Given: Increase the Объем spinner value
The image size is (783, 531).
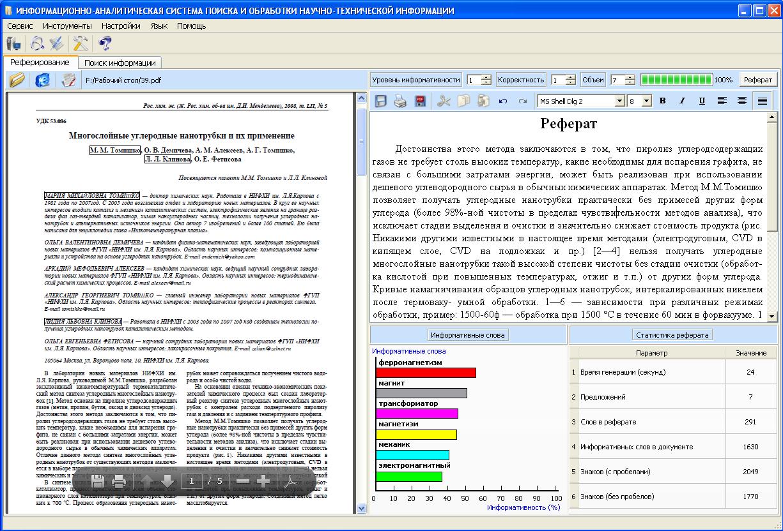Looking at the screenshot, I should [x=630, y=77].
